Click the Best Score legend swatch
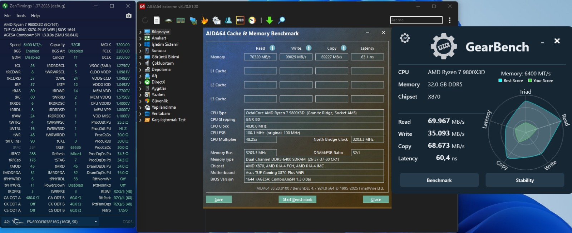Screen dimensions: 572x233 [x=500, y=81]
